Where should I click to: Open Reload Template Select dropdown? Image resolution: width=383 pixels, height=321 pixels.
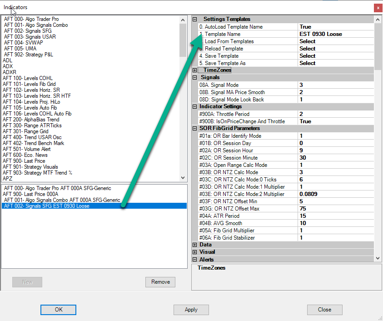335,49
